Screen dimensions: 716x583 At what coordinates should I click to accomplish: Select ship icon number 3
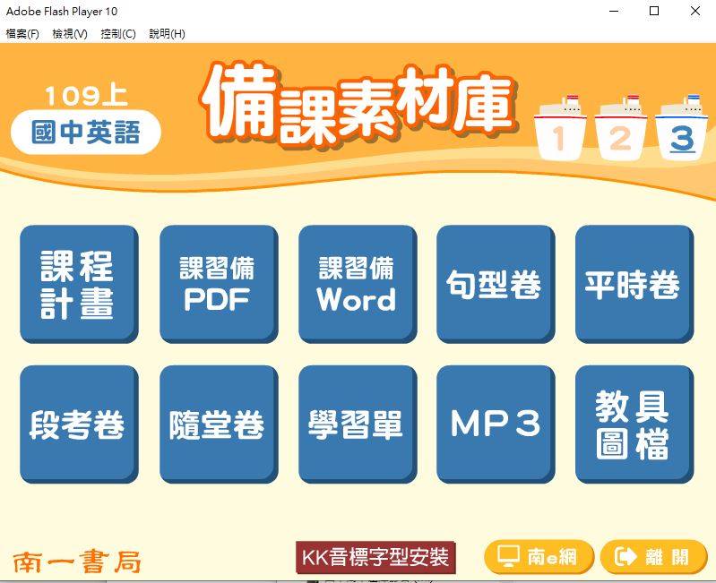pyautogui.click(x=683, y=129)
